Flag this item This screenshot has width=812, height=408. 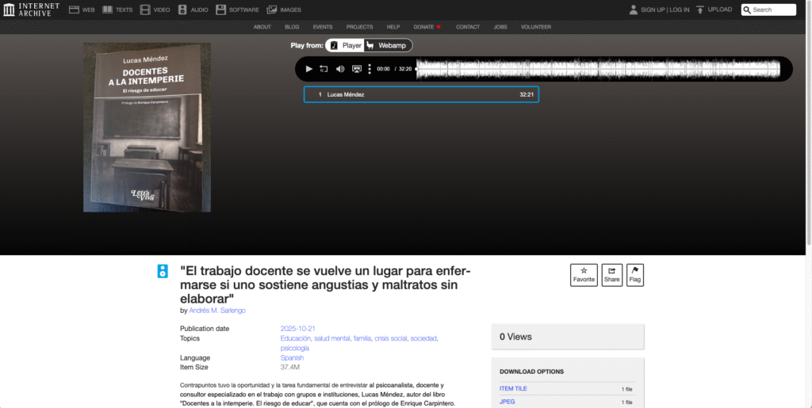tap(634, 274)
